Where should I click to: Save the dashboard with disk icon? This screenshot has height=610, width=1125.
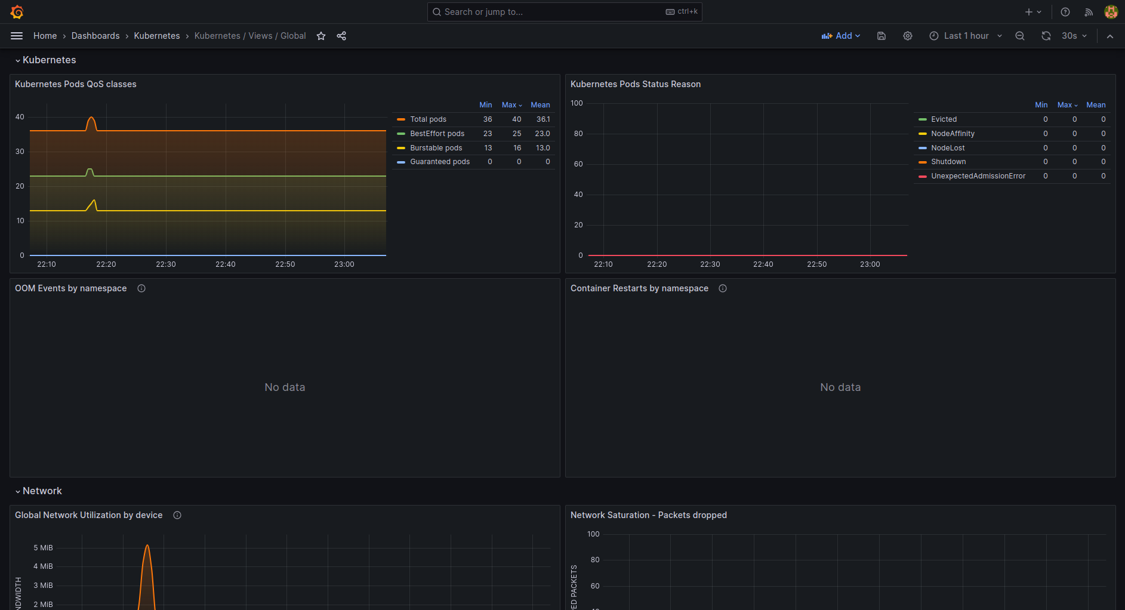click(x=881, y=36)
